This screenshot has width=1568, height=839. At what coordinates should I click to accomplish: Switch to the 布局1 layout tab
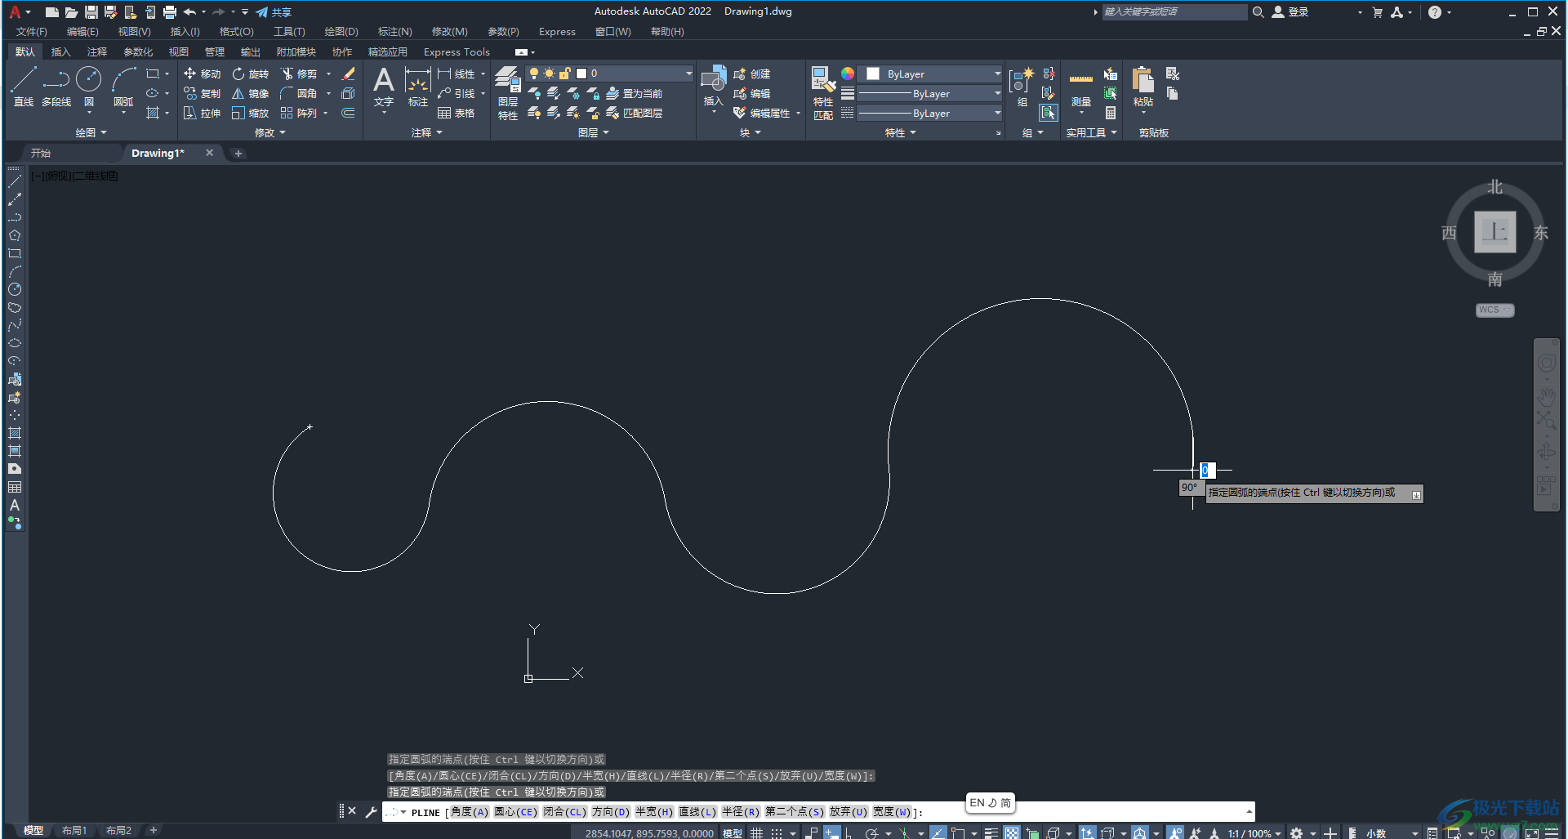[73, 831]
